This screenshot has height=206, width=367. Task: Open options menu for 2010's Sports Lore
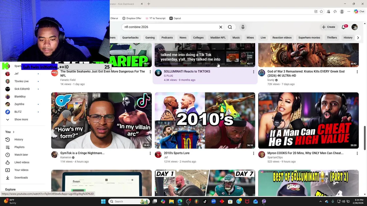click(x=253, y=153)
